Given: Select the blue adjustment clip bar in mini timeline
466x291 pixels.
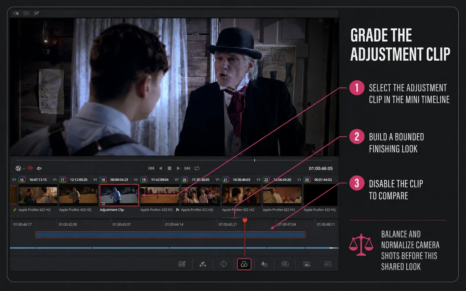Looking at the screenshot, I should pyautogui.click(x=170, y=235).
